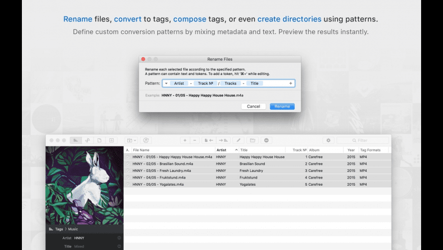Image resolution: width=443 pixels, height=250 pixels.
Task: Open the save options dropdown in toolbar
Action: [x=131, y=140]
